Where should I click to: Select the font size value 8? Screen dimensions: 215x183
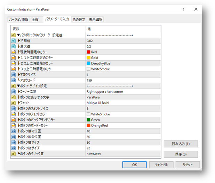123,108
